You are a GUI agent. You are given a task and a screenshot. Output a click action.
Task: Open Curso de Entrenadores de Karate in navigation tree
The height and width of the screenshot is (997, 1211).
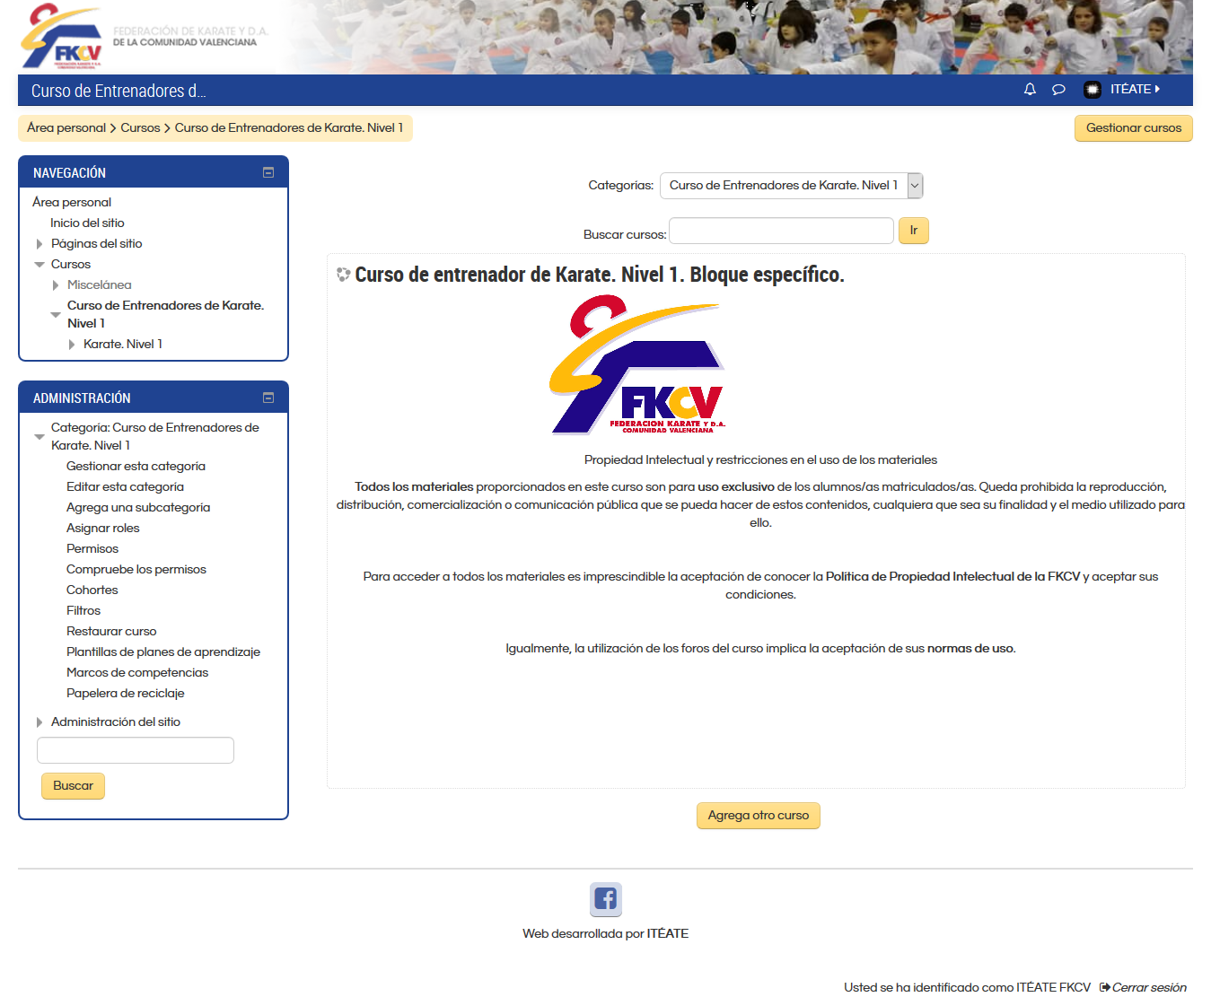pos(166,315)
